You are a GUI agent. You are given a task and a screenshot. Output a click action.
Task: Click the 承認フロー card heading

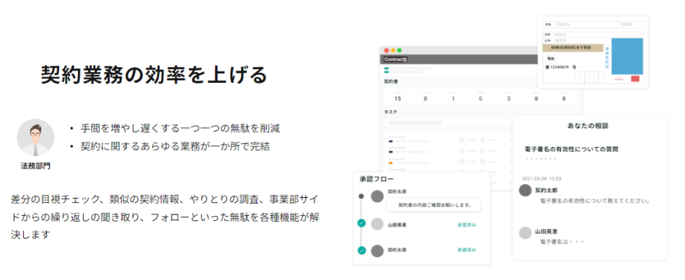coord(376,179)
